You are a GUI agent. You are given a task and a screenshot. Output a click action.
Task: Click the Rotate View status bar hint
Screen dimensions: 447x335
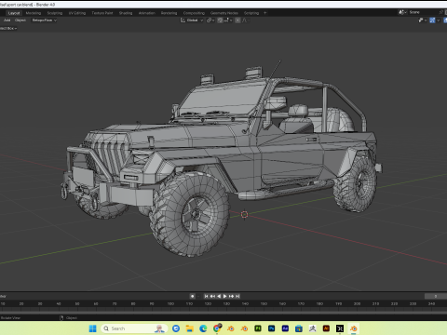(10, 318)
